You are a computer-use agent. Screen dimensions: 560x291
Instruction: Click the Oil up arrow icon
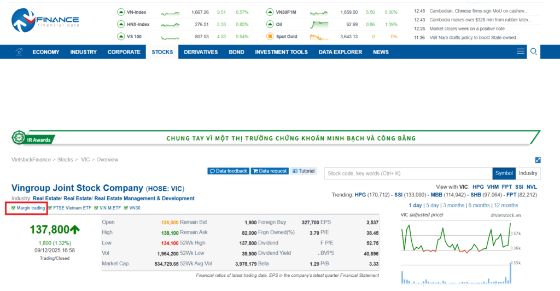(270, 24)
